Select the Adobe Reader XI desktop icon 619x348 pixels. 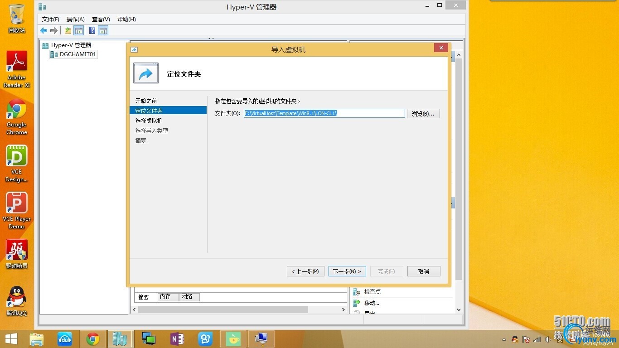(x=17, y=69)
